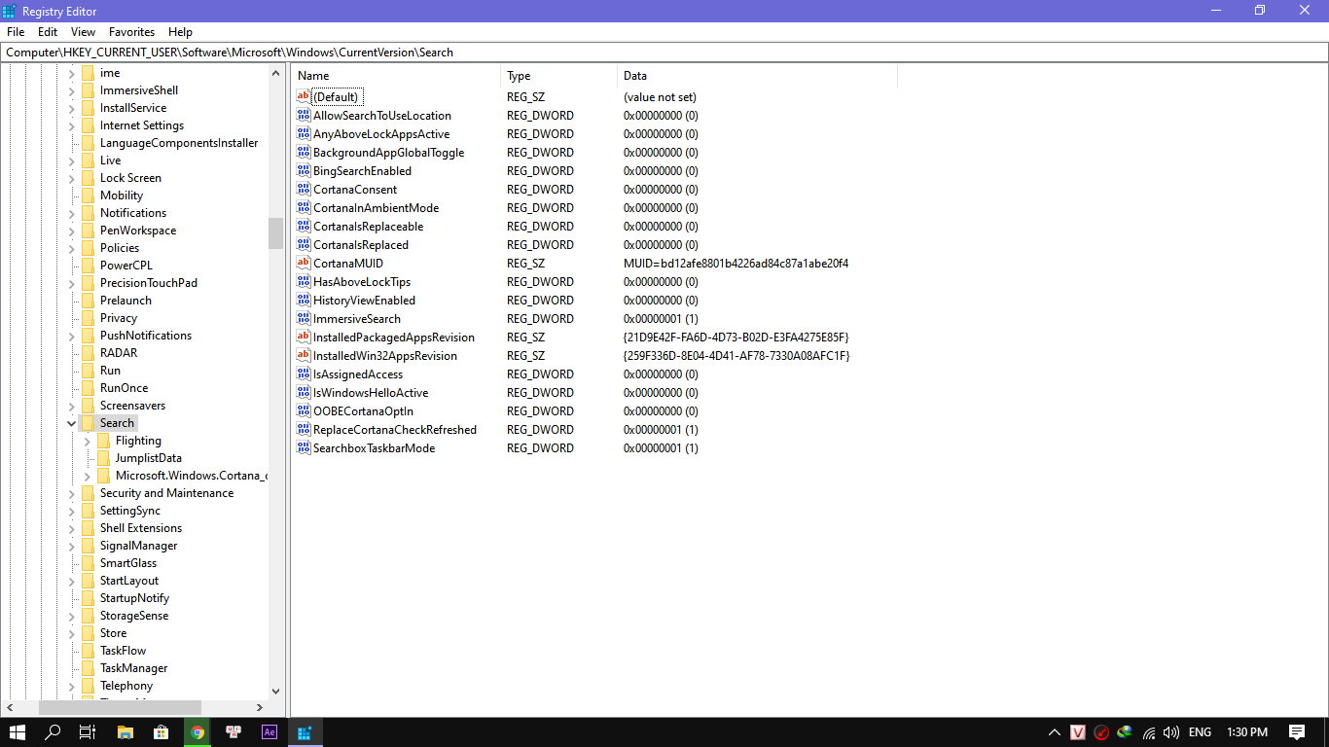Viewport: 1329px width, 747px height.
Task: Open the Action Center notifications icon
Action: (1297, 732)
